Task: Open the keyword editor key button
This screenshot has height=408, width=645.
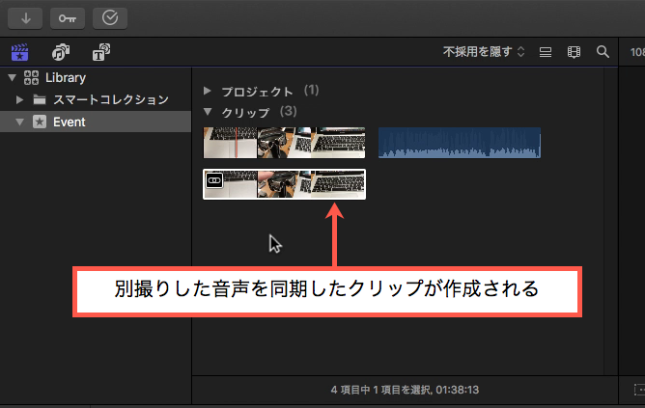Action: point(68,18)
